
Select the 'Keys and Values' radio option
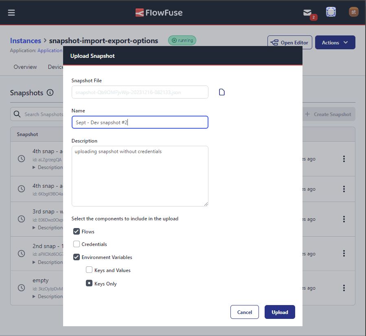click(89, 270)
